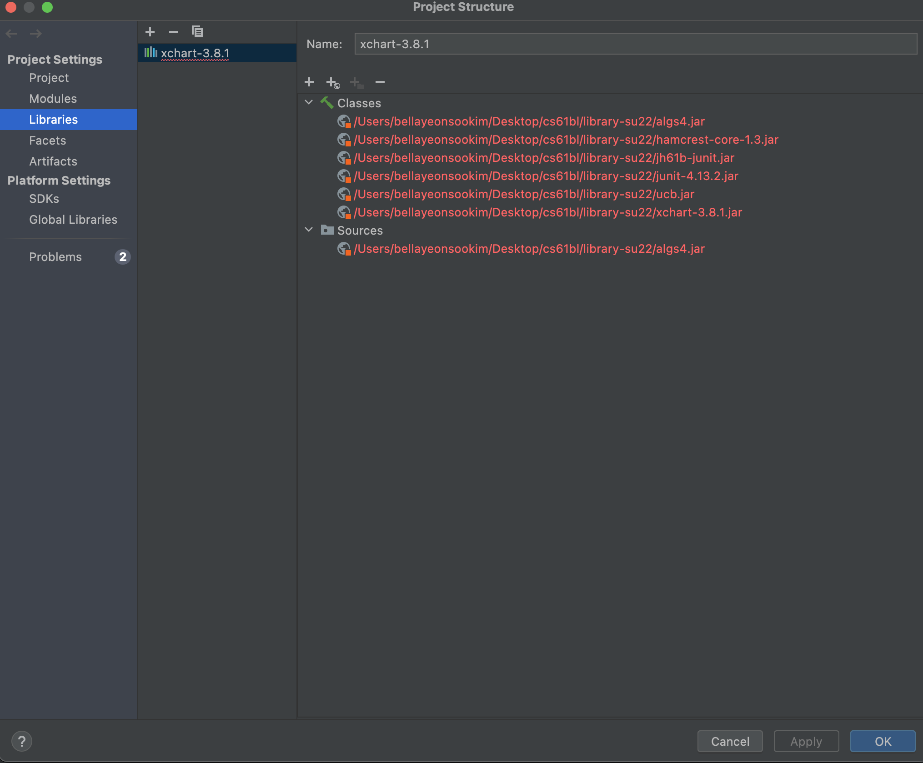Collapse the Classes tree node
The image size is (923, 763).
[x=309, y=103]
